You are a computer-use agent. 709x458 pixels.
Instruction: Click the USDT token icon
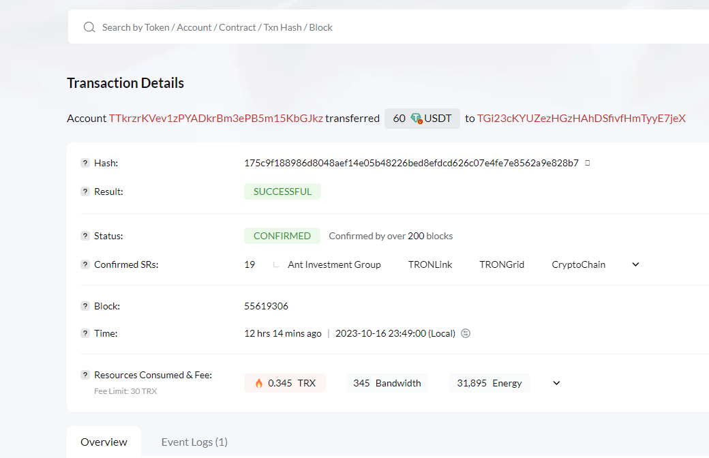coord(416,119)
